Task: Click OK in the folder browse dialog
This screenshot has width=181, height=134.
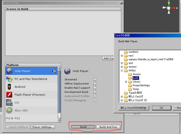Action: point(161,108)
